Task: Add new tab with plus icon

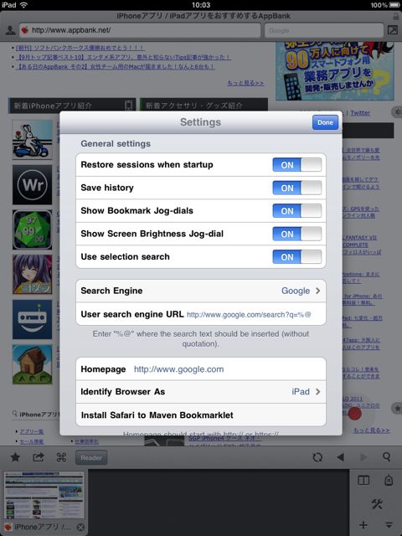Action: click(363, 525)
